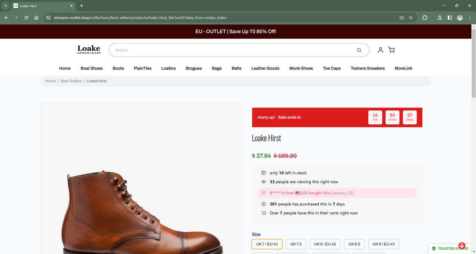Viewport: 476px width, 254px height.
Task: Expand the tab search dropdown
Action: (x=5, y=6)
